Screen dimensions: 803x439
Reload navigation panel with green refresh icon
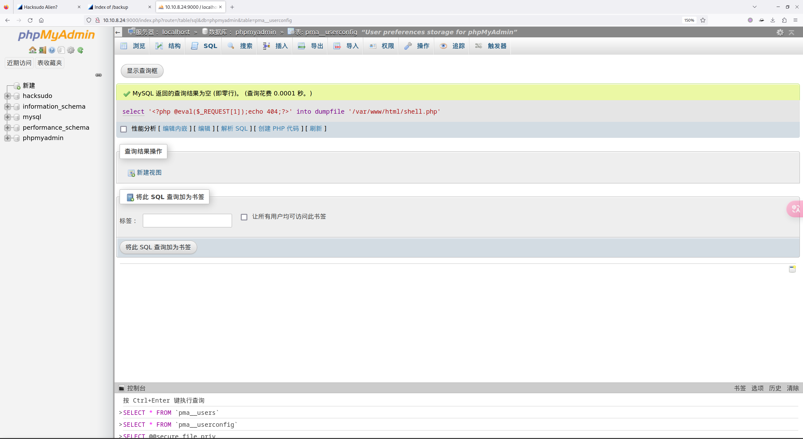point(80,50)
